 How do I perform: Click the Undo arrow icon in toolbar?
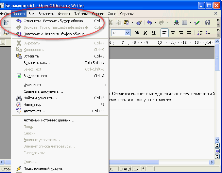pyautogui.click(x=149, y=23)
